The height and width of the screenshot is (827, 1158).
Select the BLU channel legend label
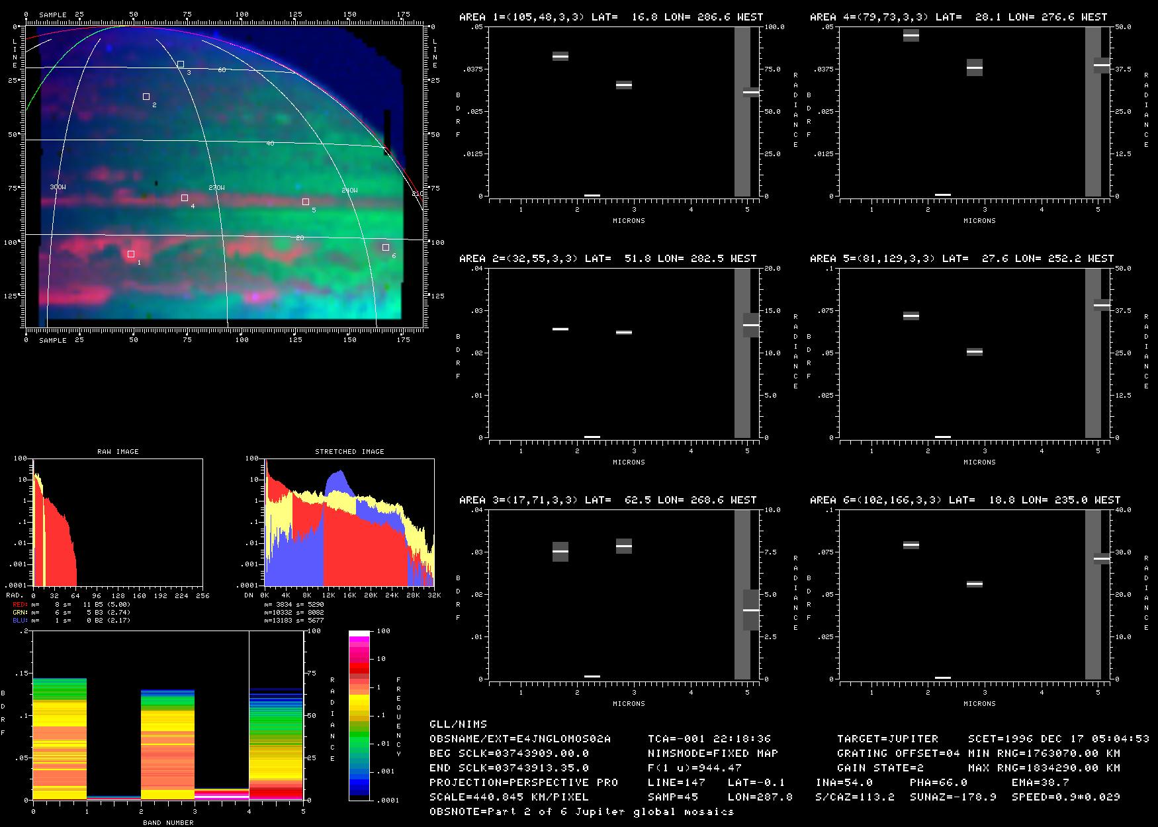(20, 621)
